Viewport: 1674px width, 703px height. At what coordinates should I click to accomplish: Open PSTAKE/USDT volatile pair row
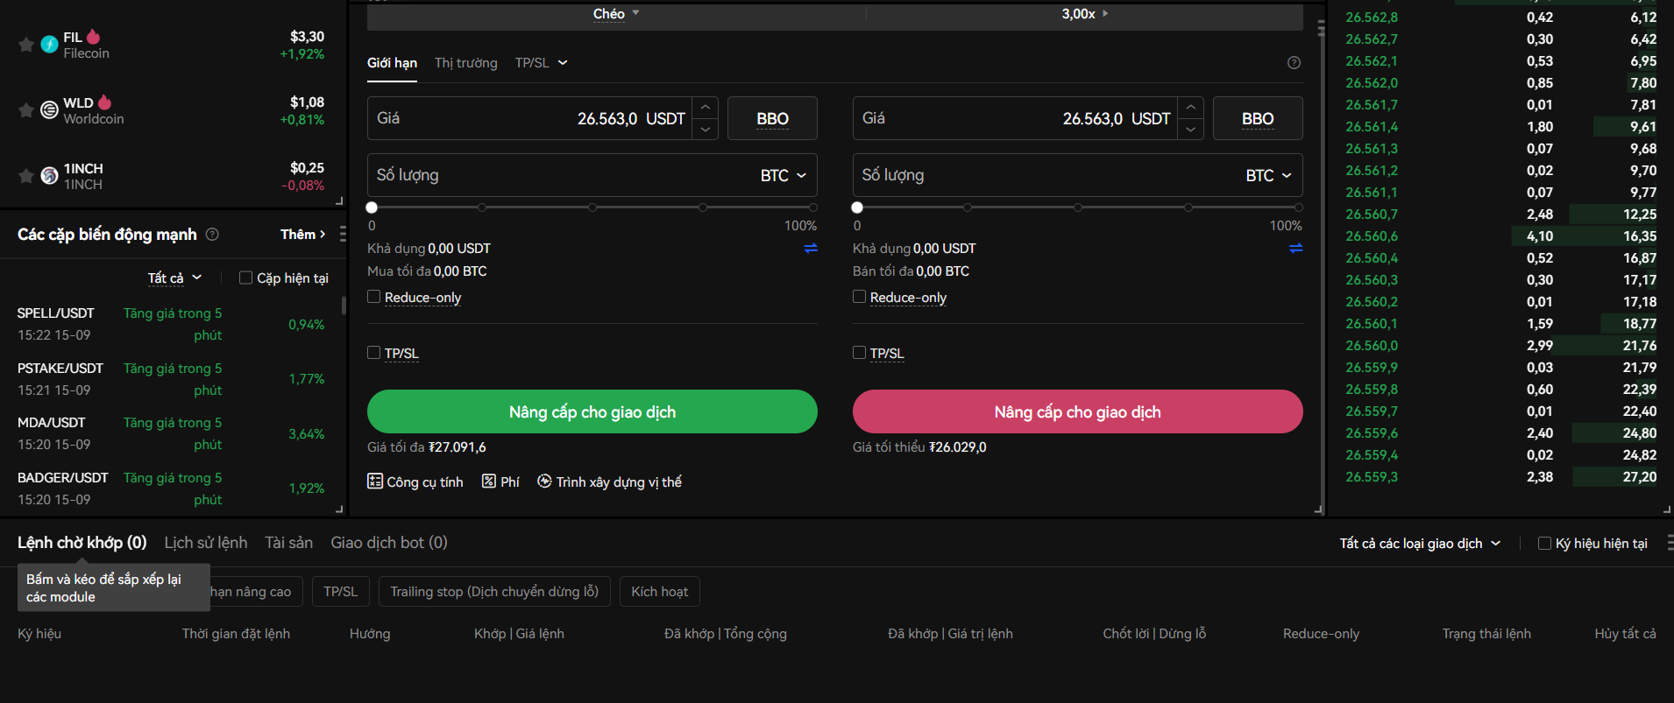(171, 379)
